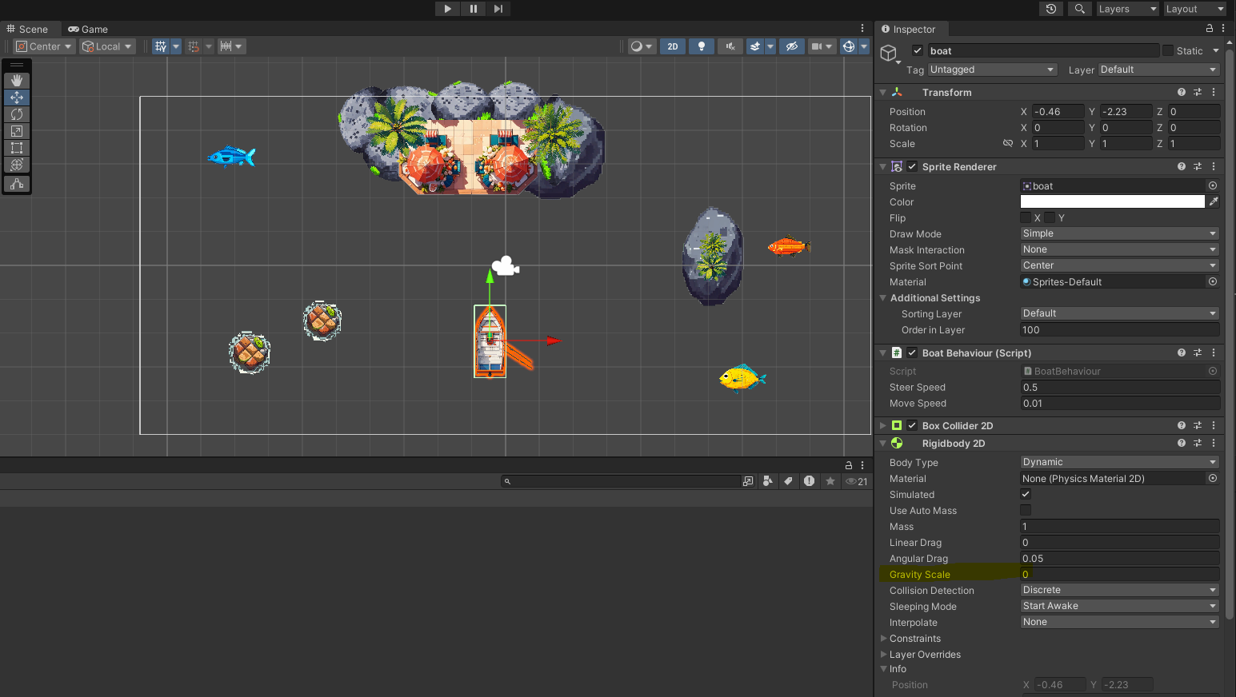Select the Rotate tool

(17, 114)
